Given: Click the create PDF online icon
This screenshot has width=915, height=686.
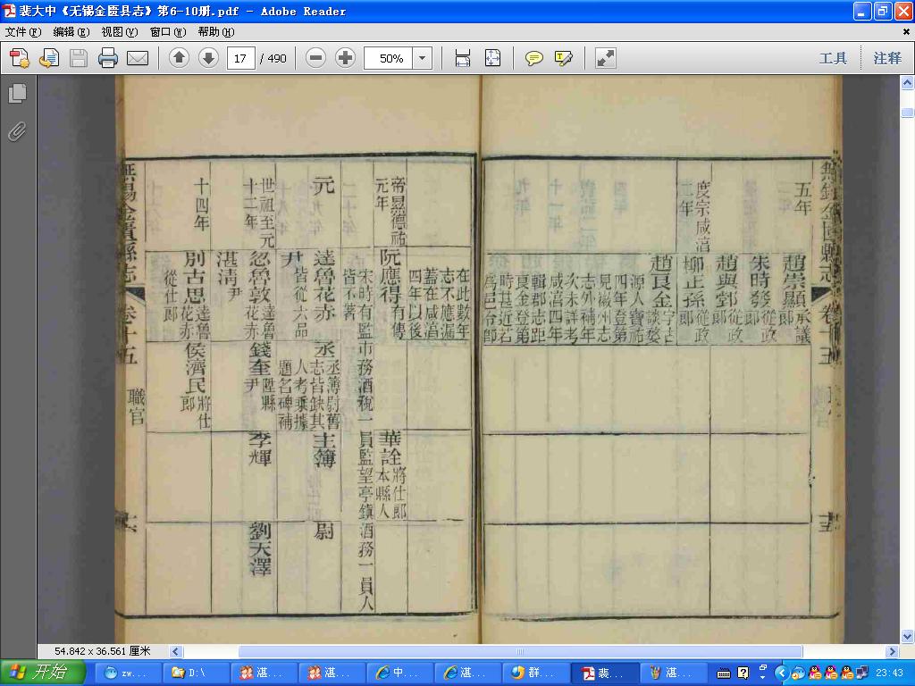Looking at the screenshot, I should tap(20, 58).
